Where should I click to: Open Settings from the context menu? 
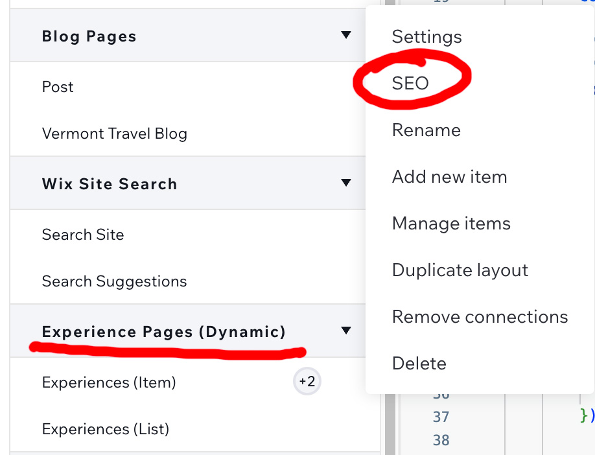[426, 37]
